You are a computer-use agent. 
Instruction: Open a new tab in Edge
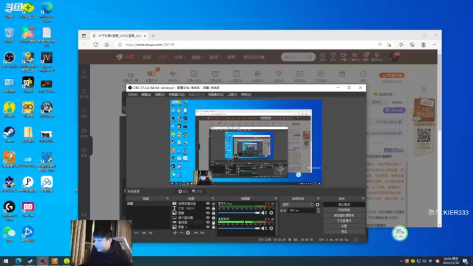[153, 36]
